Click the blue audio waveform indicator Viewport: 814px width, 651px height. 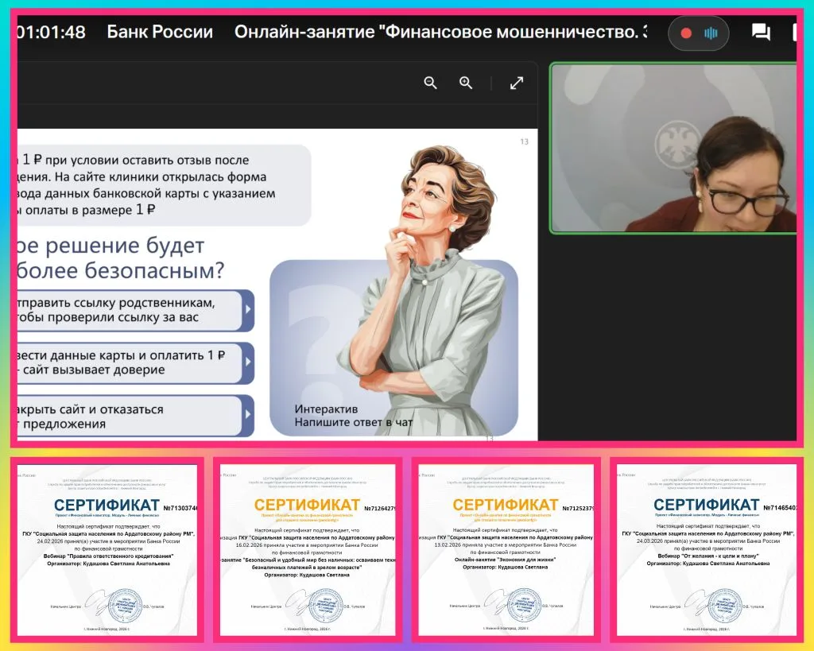(x=711, y=33)
